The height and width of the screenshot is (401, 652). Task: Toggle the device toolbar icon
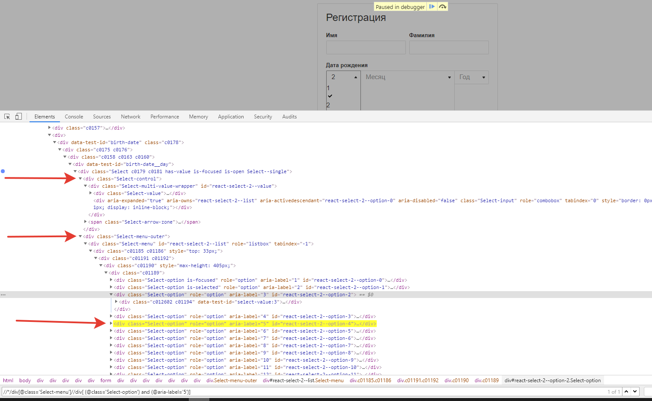tap(18, 116)
